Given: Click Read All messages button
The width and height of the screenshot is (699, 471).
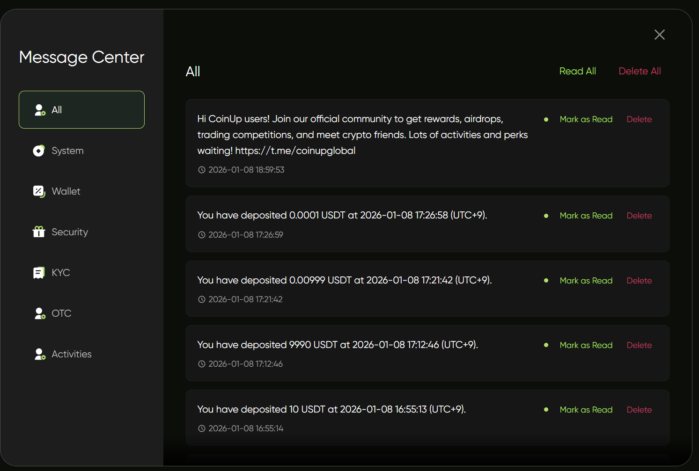Looking at the screenshot, I should pos(577,71).
